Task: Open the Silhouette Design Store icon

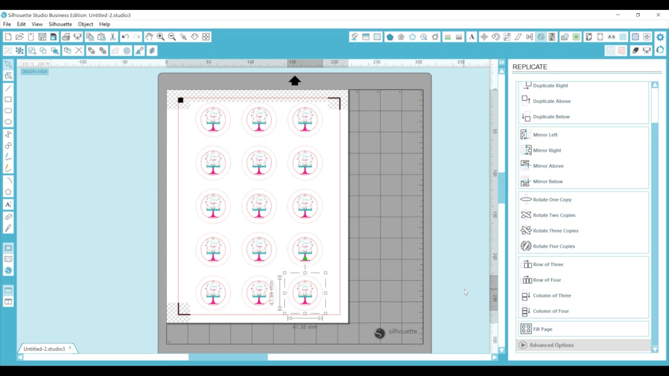Action: [8, 271]
